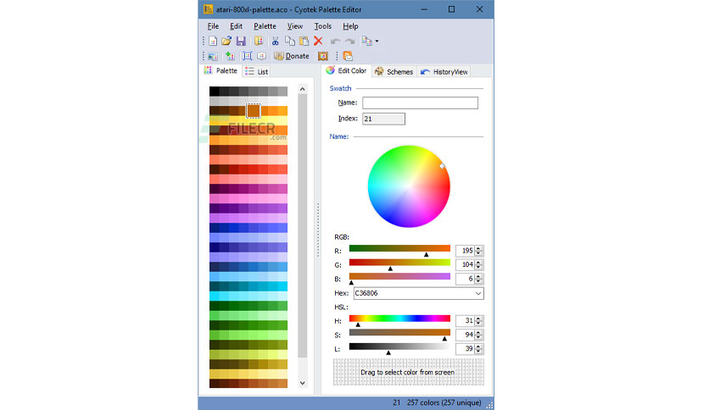This screenshot has height=410, width=709.
Task: Open dropdown arrow next to palette copy icon
Action: click(x=377, y=42)
